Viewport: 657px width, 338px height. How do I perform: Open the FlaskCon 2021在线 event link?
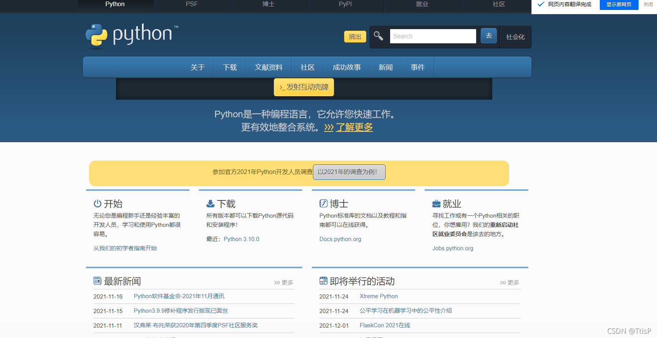[x=385, y=325]
